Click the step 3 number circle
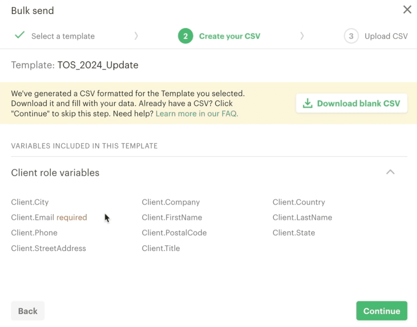Screen dimensions: 417x327 point(351,36)
